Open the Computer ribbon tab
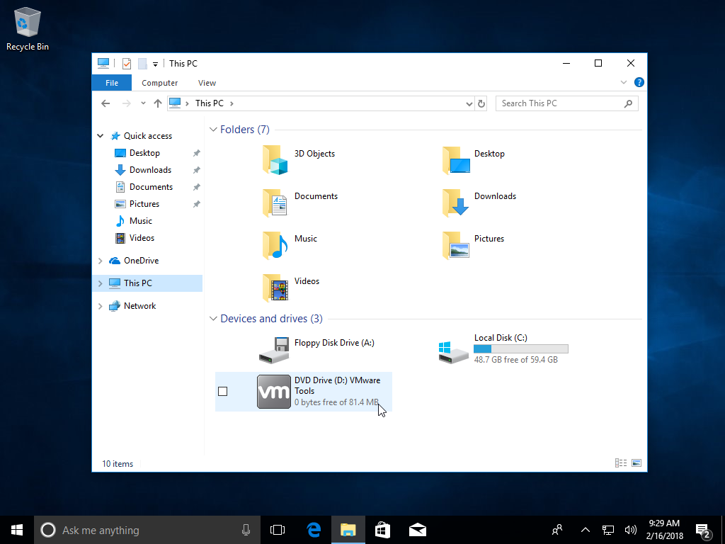This screenshot has height=544, width=725. pos(159,83)
